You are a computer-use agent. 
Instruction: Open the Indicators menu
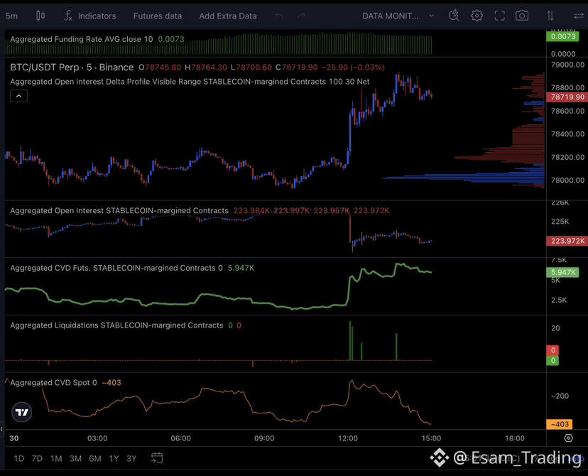(x=90, y=16)
